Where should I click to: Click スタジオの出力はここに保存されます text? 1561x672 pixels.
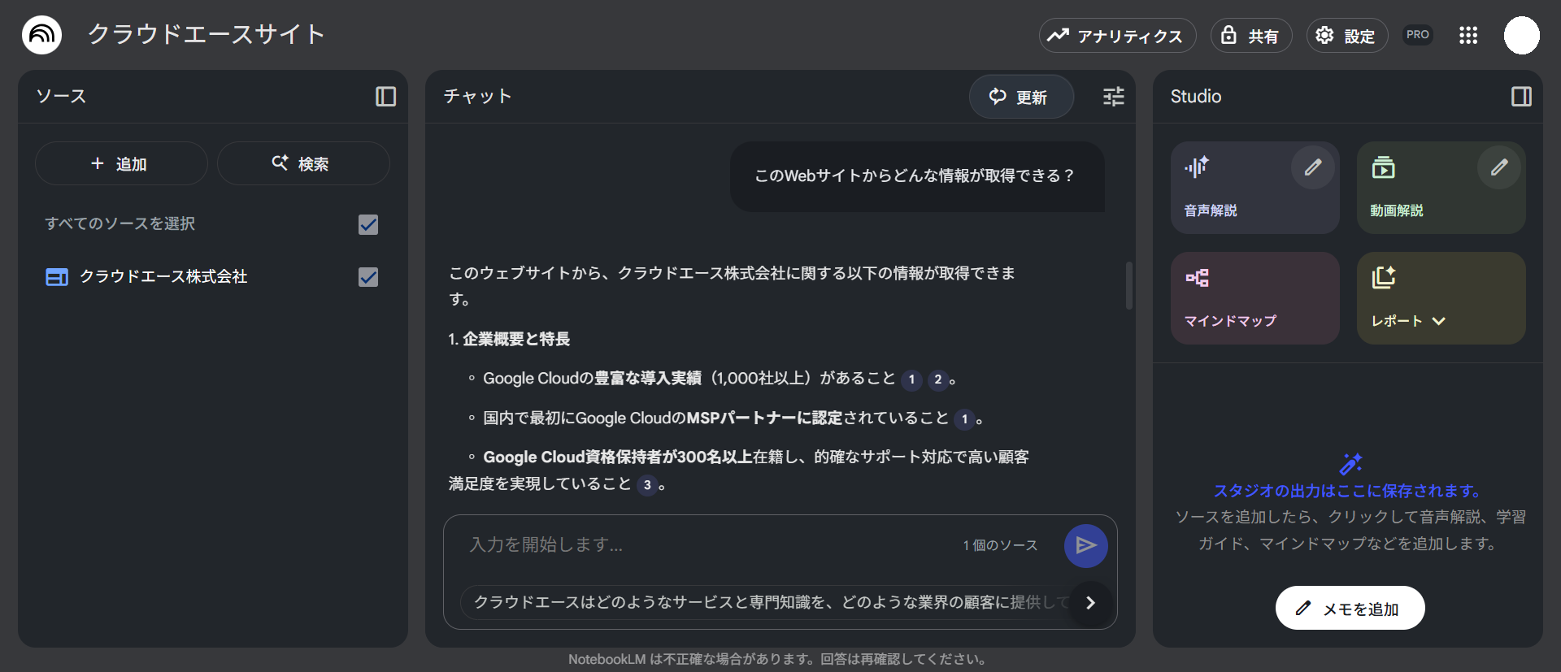[x=1350, y=491]
